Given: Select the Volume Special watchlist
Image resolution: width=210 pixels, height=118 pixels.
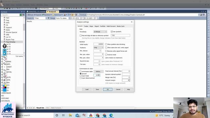Looking at the screenshot, I should (x=11, y=32).
